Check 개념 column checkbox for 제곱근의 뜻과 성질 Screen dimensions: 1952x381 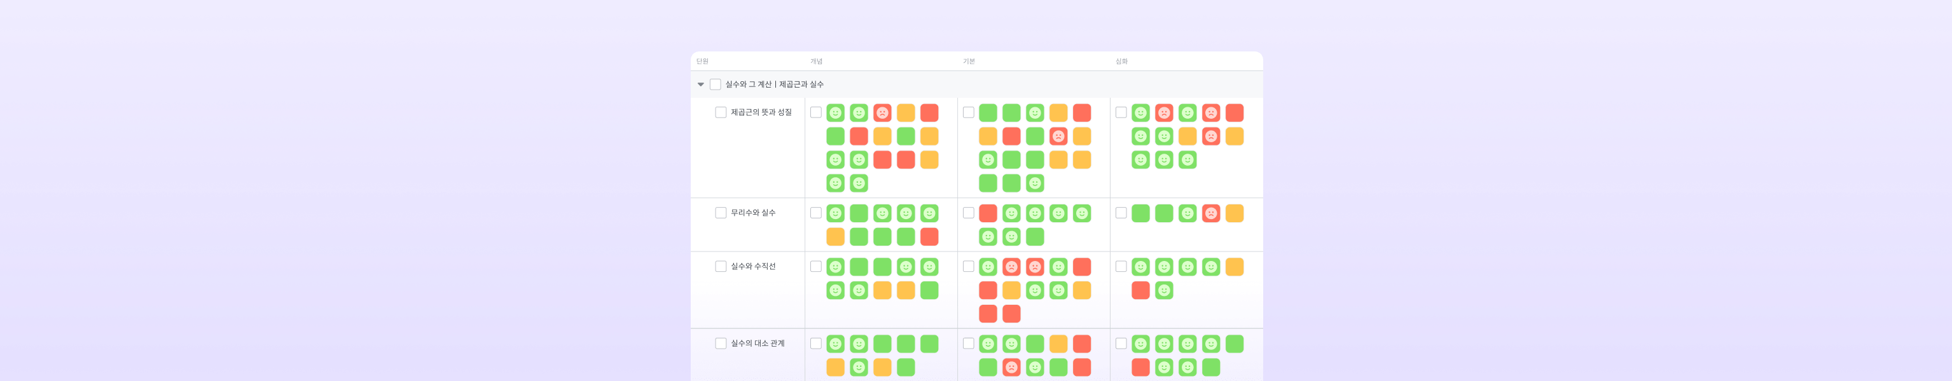pyautogui.click(x=815, y=112)
